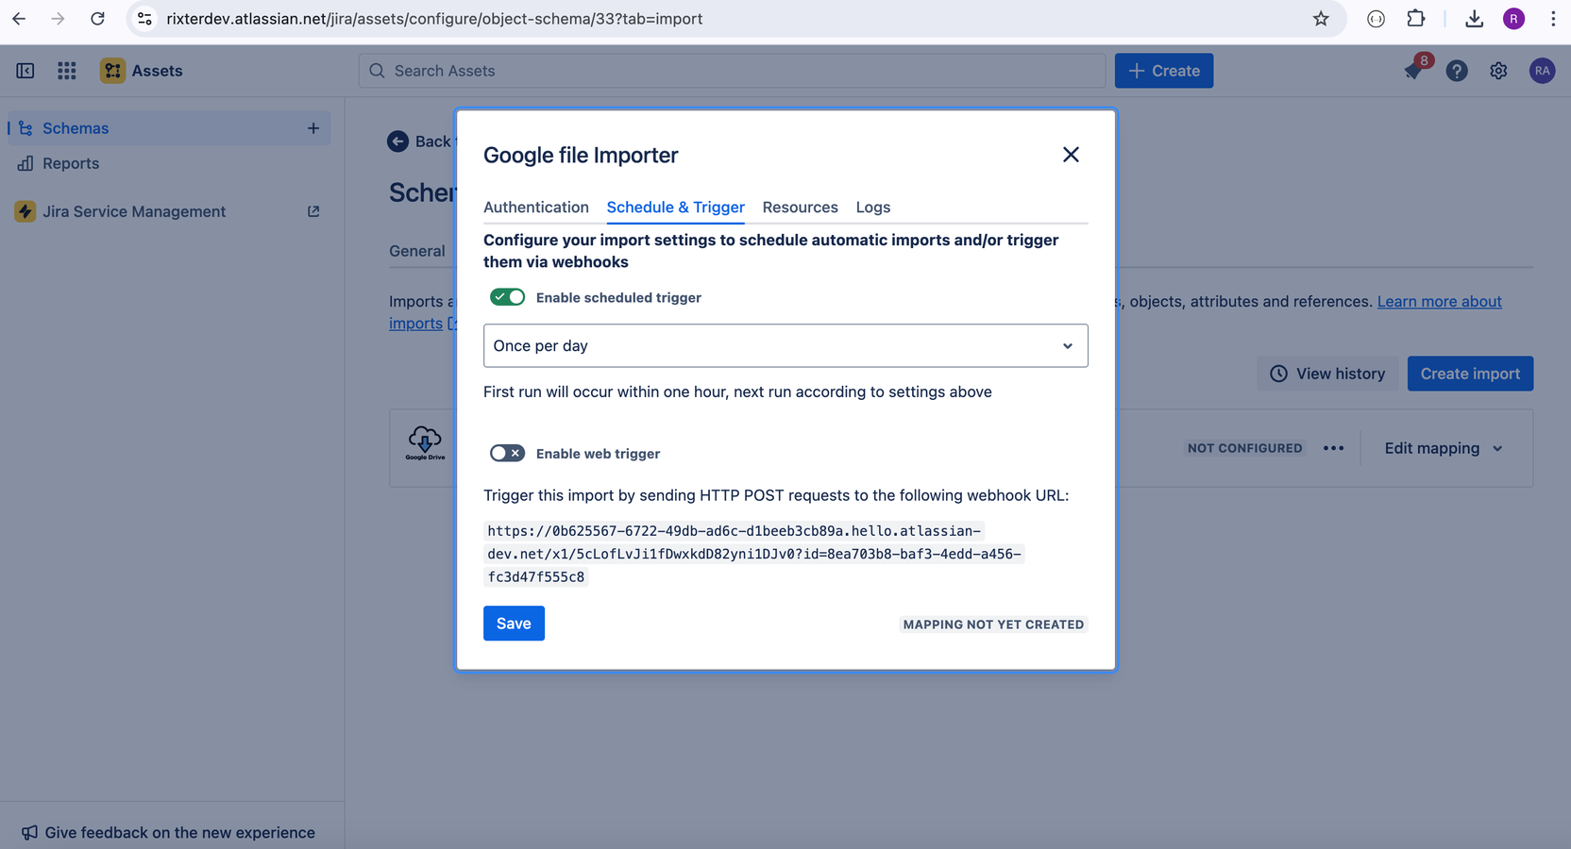Reload the page
Image resolution: width=1571 pixels, height=849 pixels.
[x=97, y=19]
